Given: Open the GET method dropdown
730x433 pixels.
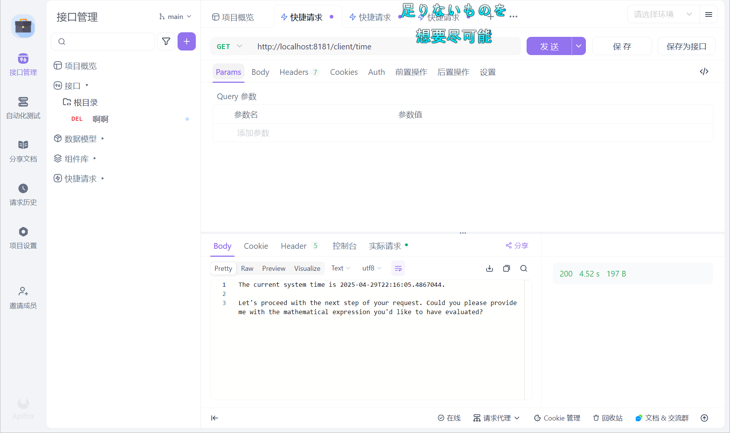Looking at the screenshot, I should coord(229,46).
